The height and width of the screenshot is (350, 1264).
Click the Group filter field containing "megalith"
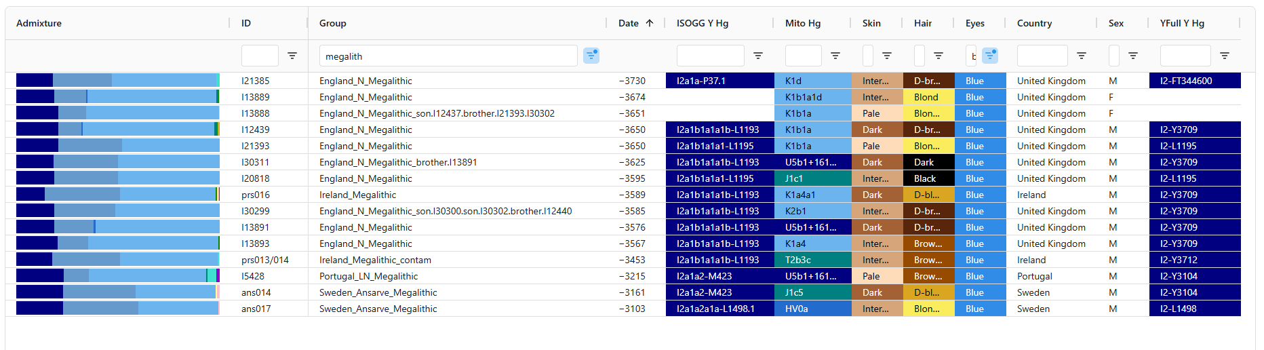pyautogui.click(x=448, y=56)
